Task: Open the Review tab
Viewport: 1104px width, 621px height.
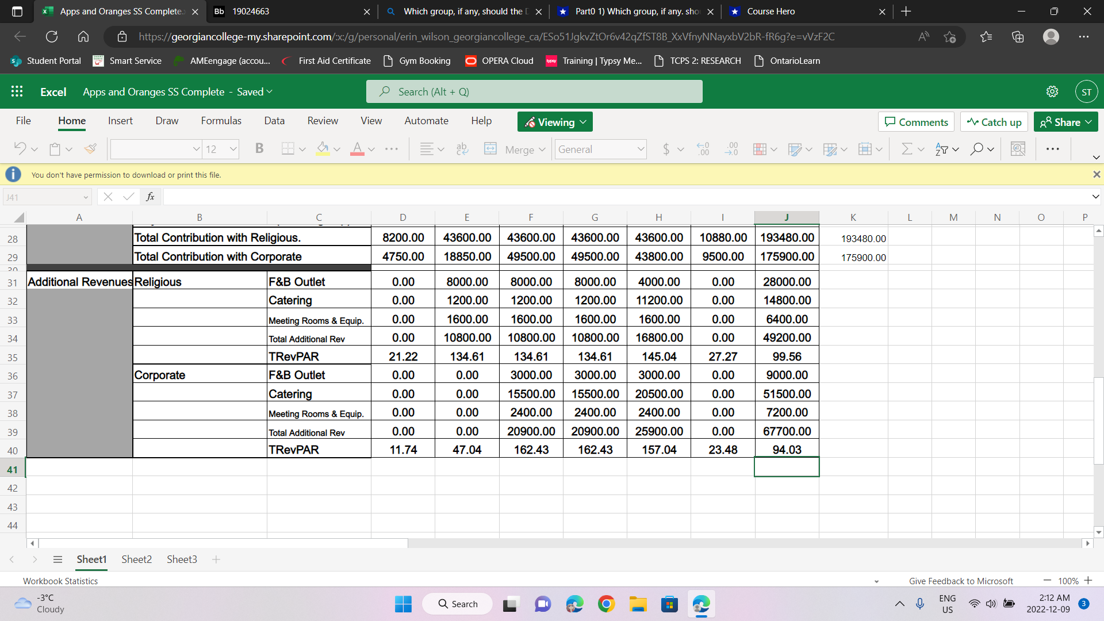Action: pyautogui.click(x=323, y=120)
